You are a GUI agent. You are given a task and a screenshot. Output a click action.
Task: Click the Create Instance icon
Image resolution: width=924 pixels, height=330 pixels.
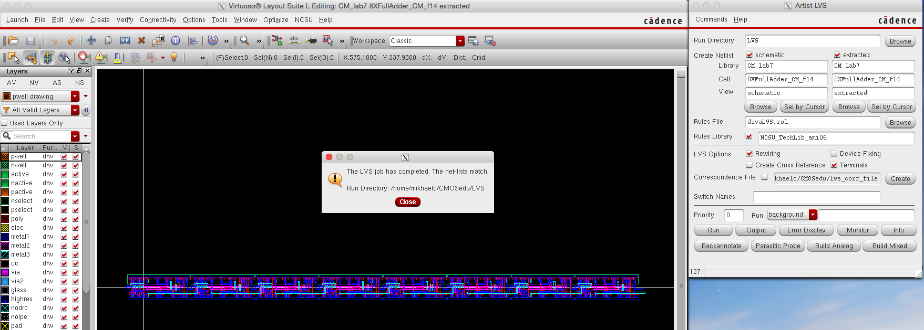point(277,40)
